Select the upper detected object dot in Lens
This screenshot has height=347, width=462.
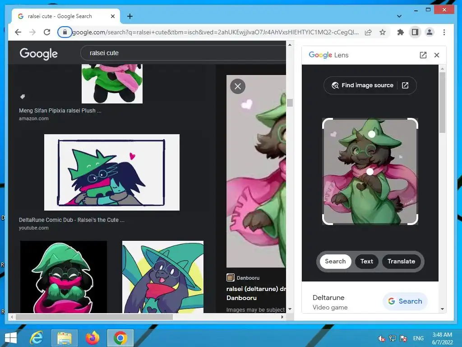click(372, 134)
